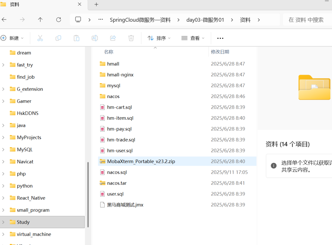Click the Paste clipboard icon

point(77,38)
